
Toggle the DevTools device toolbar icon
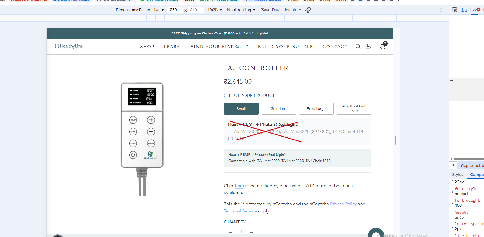[x=464, y=10]
